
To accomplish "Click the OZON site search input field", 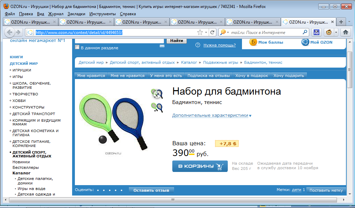I will point(119,41).
